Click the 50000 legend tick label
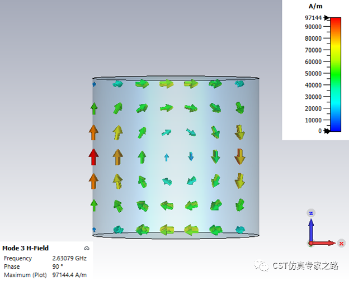The width and height of the screenshot is (349, 281). click(313, 73)
